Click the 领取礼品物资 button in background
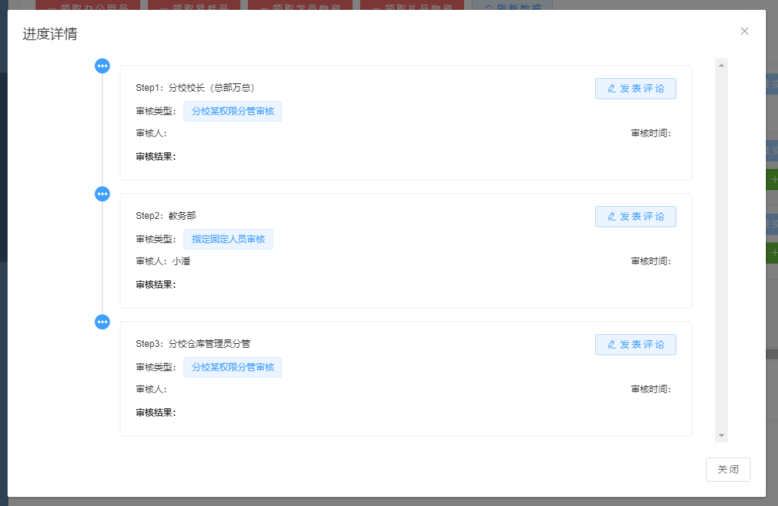 pos(412,6)
